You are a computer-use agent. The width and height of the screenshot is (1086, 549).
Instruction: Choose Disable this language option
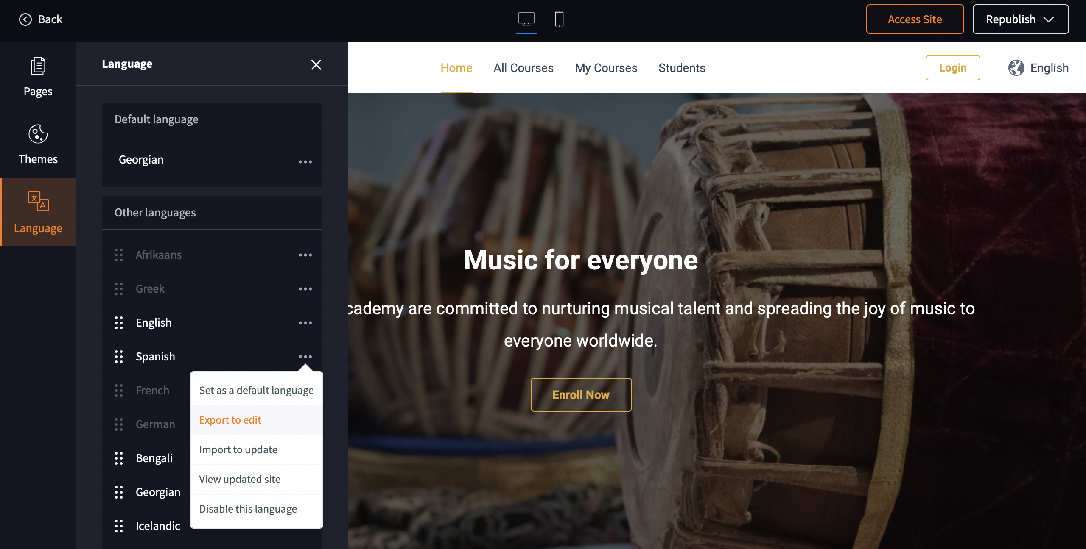point(248,509)
